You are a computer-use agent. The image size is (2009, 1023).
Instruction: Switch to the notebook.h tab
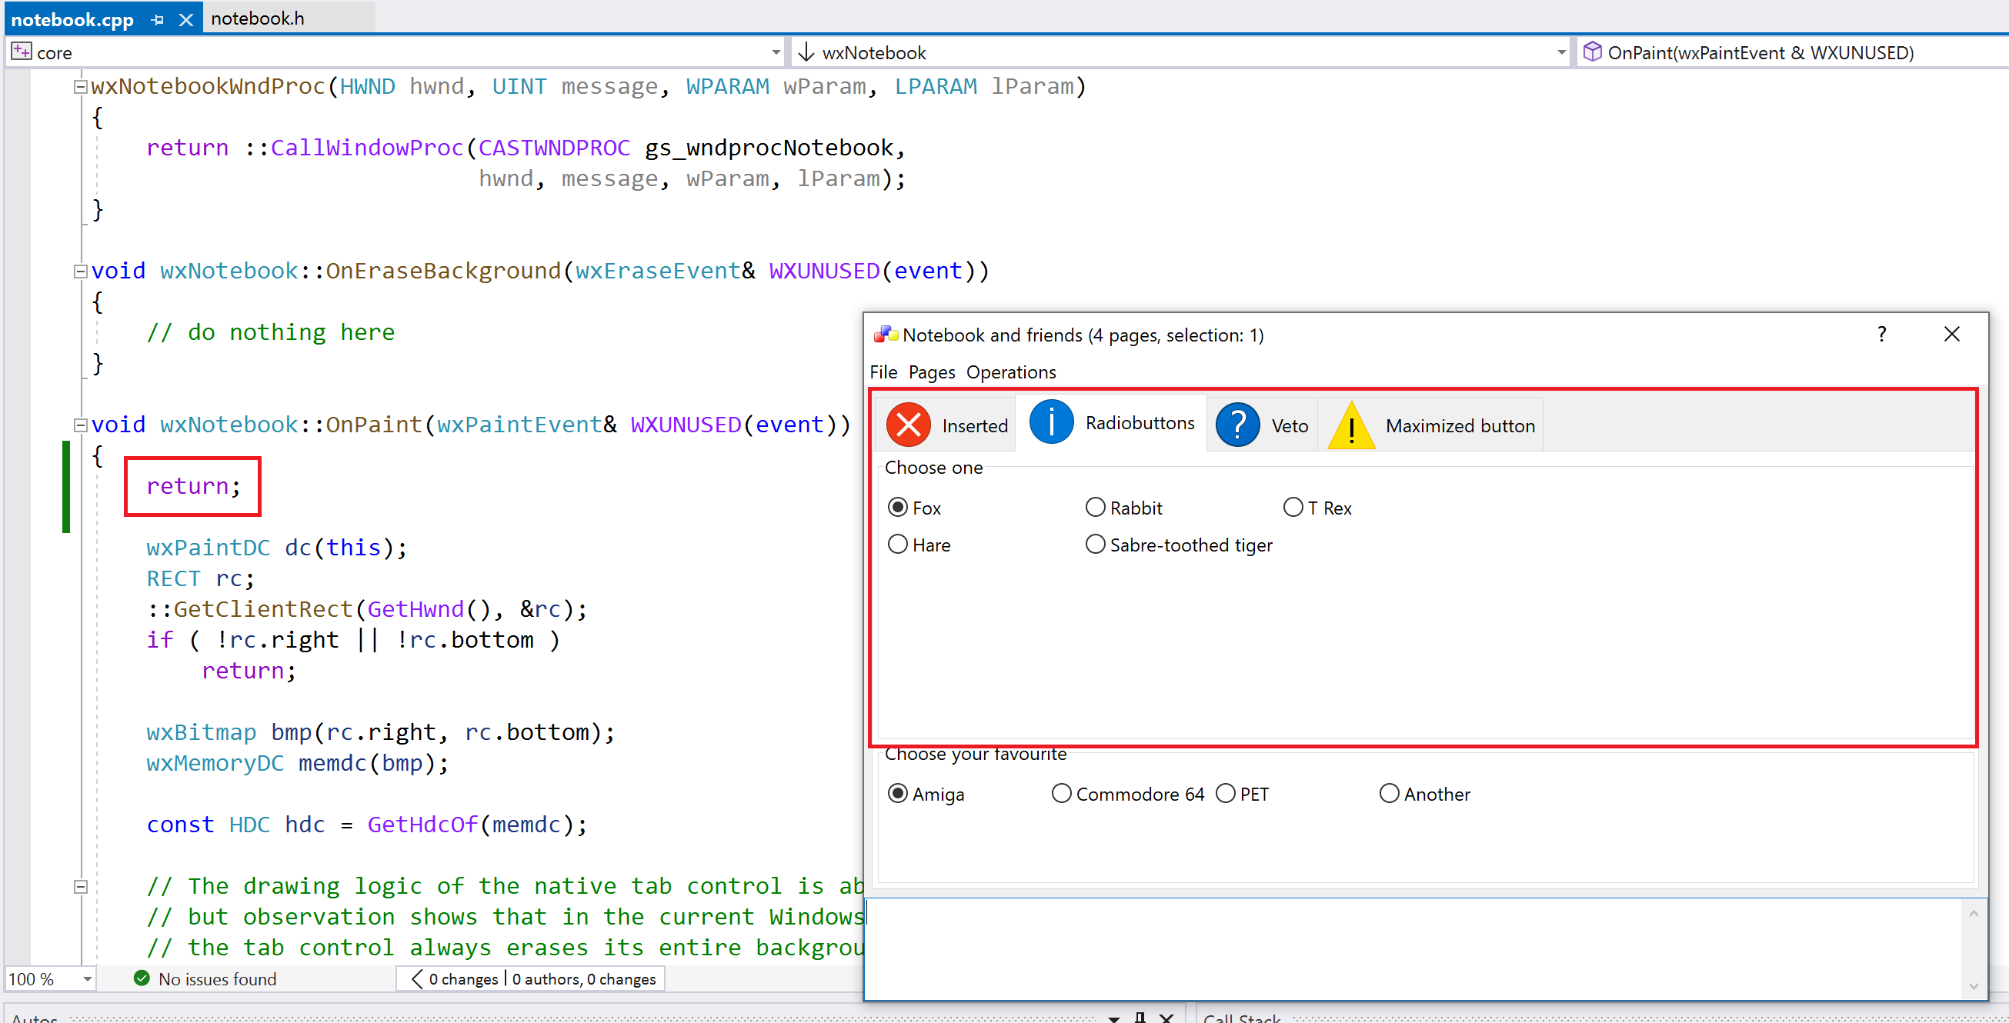point(257,18)
